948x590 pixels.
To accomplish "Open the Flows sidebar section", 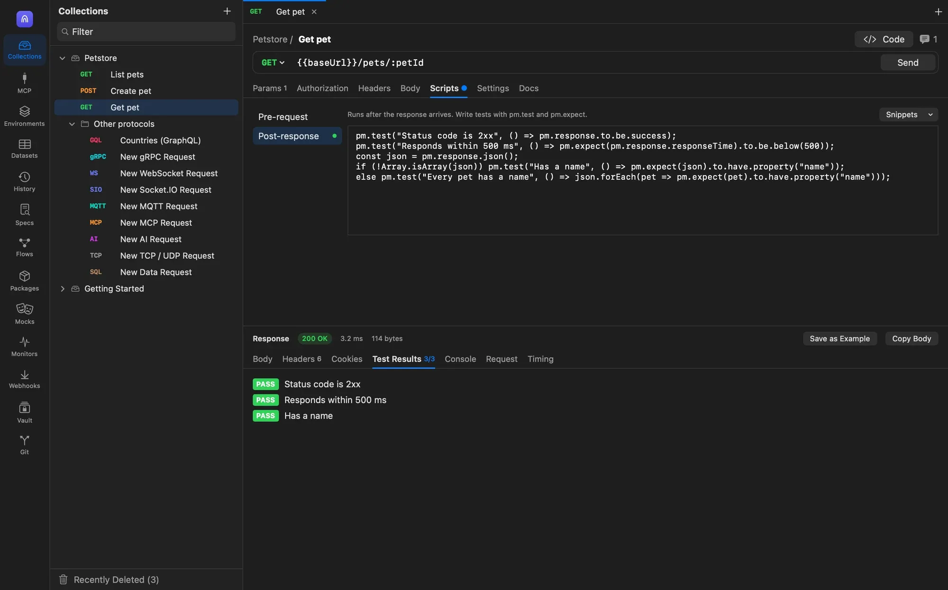I will [x=25, y=247].
